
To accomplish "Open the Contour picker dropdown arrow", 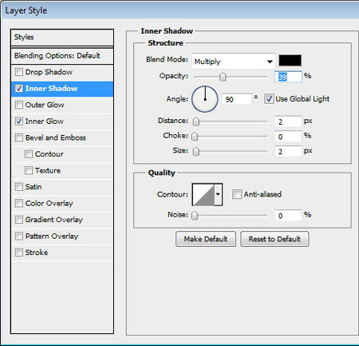I will click(x=219, y=195).
